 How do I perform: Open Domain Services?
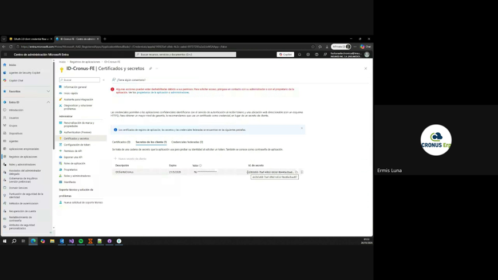pos(18,188)
